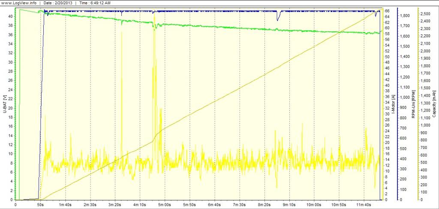This screenshot has width=439, height=209.
Task: Click the 50s mark on time axis
Action: tap(40, 205)
